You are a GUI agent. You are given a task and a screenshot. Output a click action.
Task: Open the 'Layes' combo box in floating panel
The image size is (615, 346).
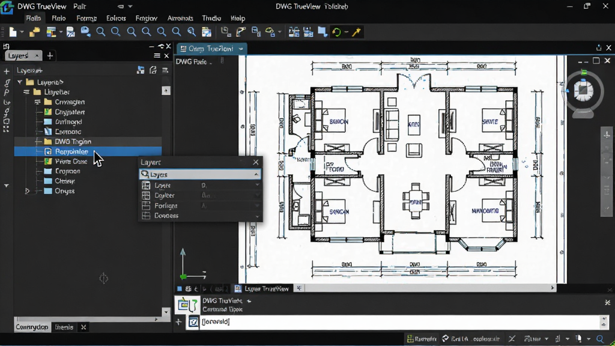(200, 174)
